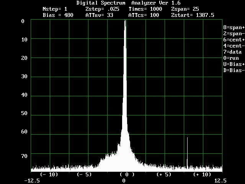Select the '4=cent-' command label
The image size is (245, 184).
click(x=234, y=46)
